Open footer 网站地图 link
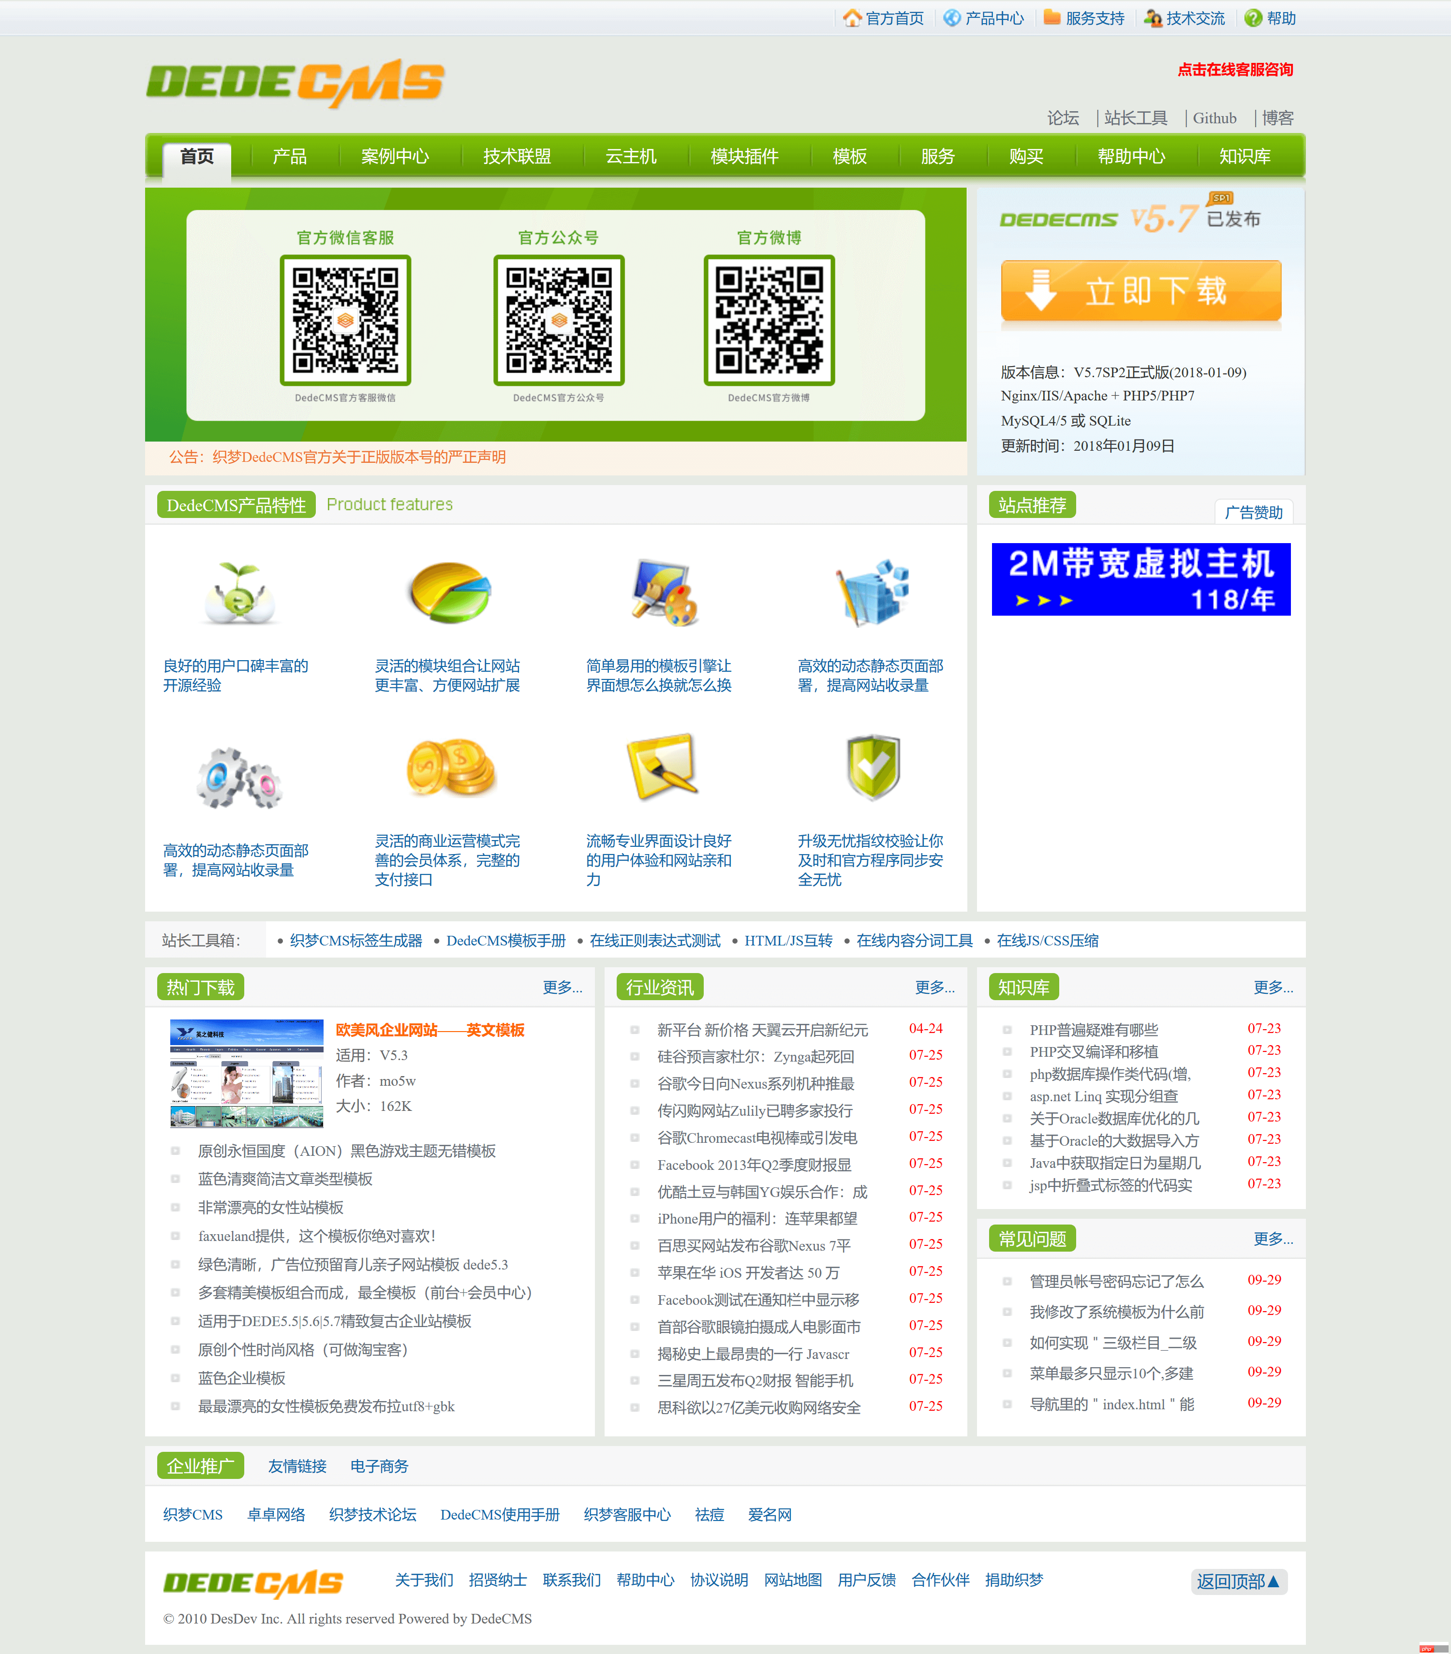The width and height of the screenshot is (1451, 1654). [793, 1580]
